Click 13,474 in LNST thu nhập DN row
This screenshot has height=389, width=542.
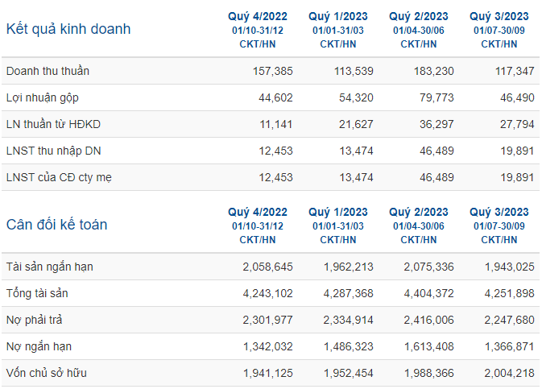[356, 151]
